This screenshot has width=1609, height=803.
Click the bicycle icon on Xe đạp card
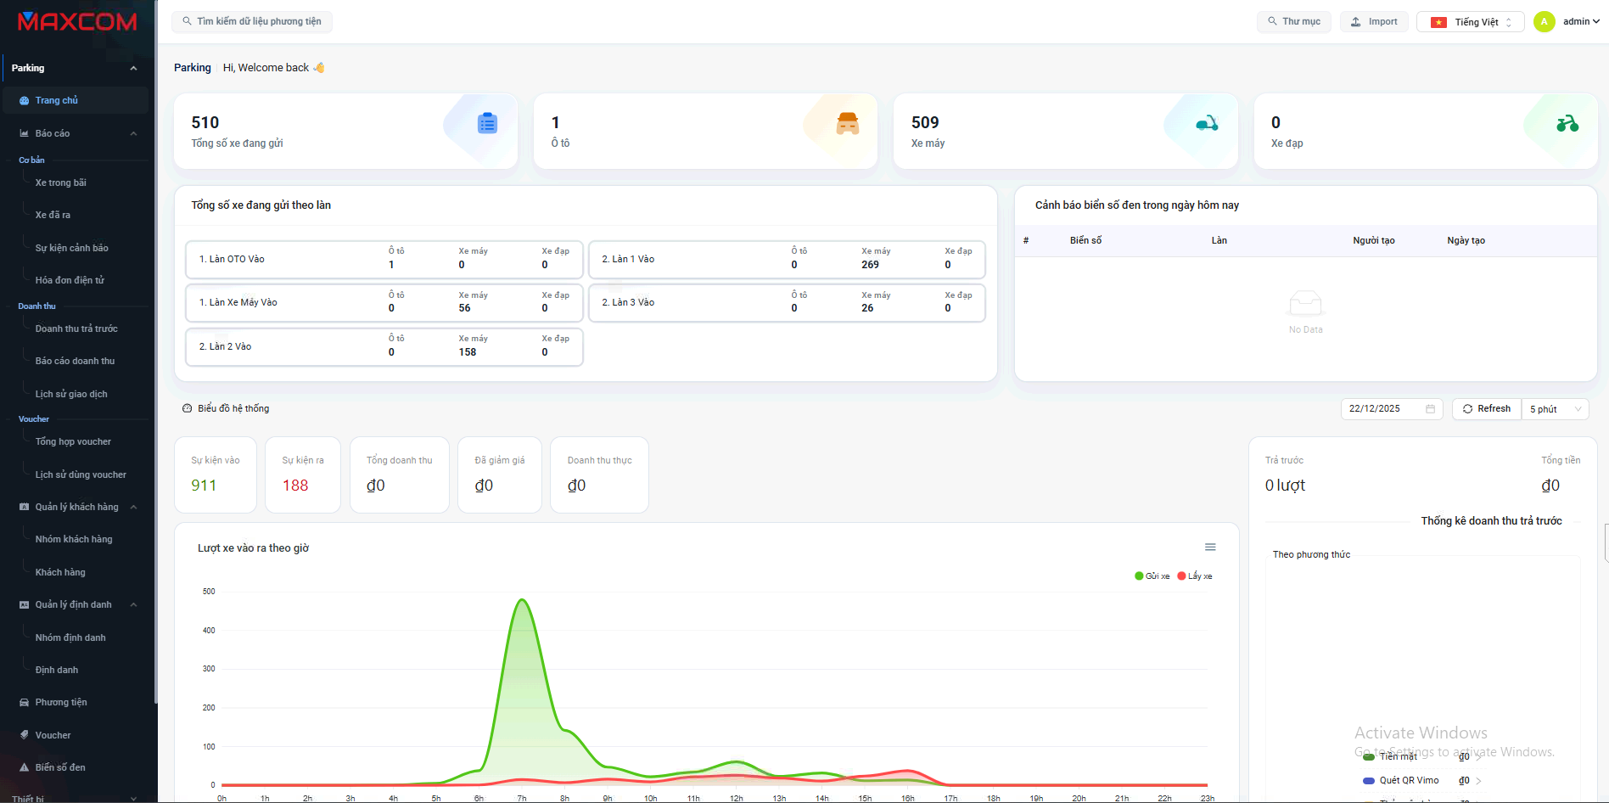tap(1567, 124)
